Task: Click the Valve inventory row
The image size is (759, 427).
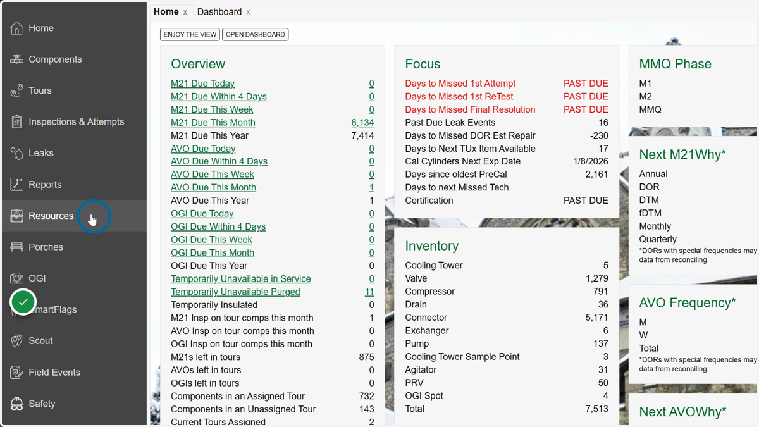Action: [x=507, y=278]
